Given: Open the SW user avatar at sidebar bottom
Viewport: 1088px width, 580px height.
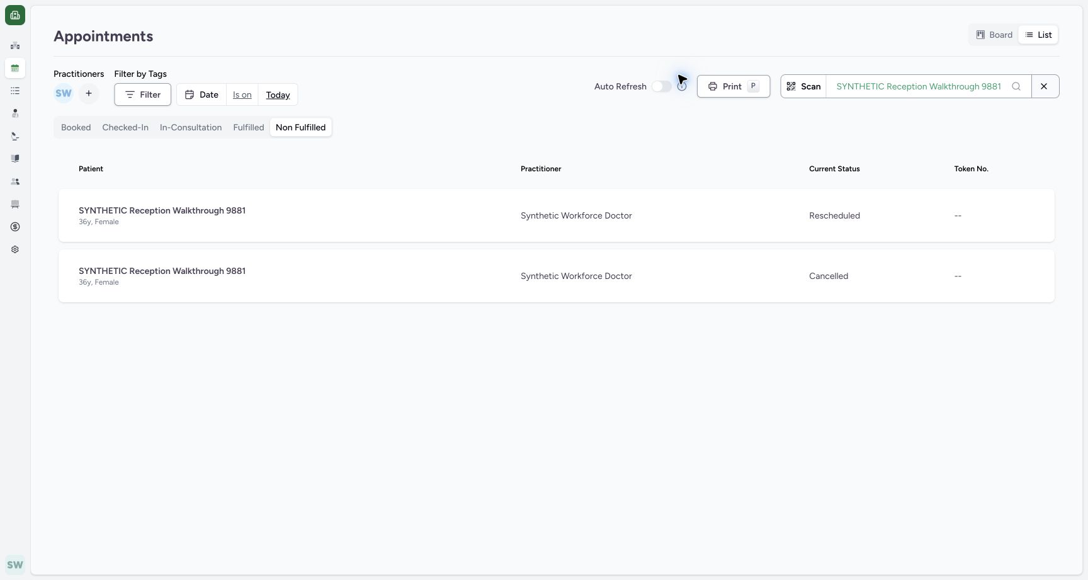Looking at the screenshot, I should click(15, 565).
